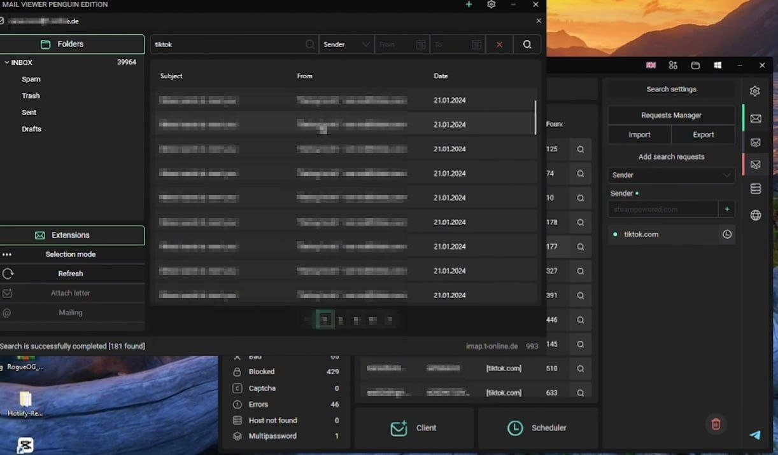Select the envelope icon with green marker in sidebar
Viewport: 778px width, 455px height.
pos(756,118)
